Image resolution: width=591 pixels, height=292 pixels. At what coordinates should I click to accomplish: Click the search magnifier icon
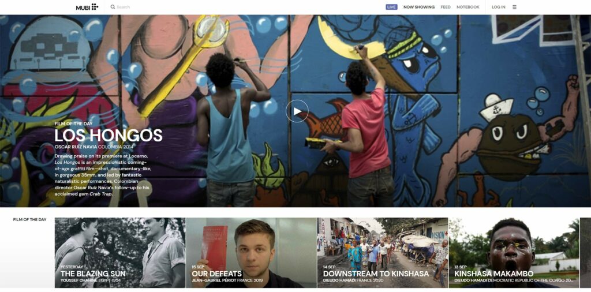tap(113, 7)
